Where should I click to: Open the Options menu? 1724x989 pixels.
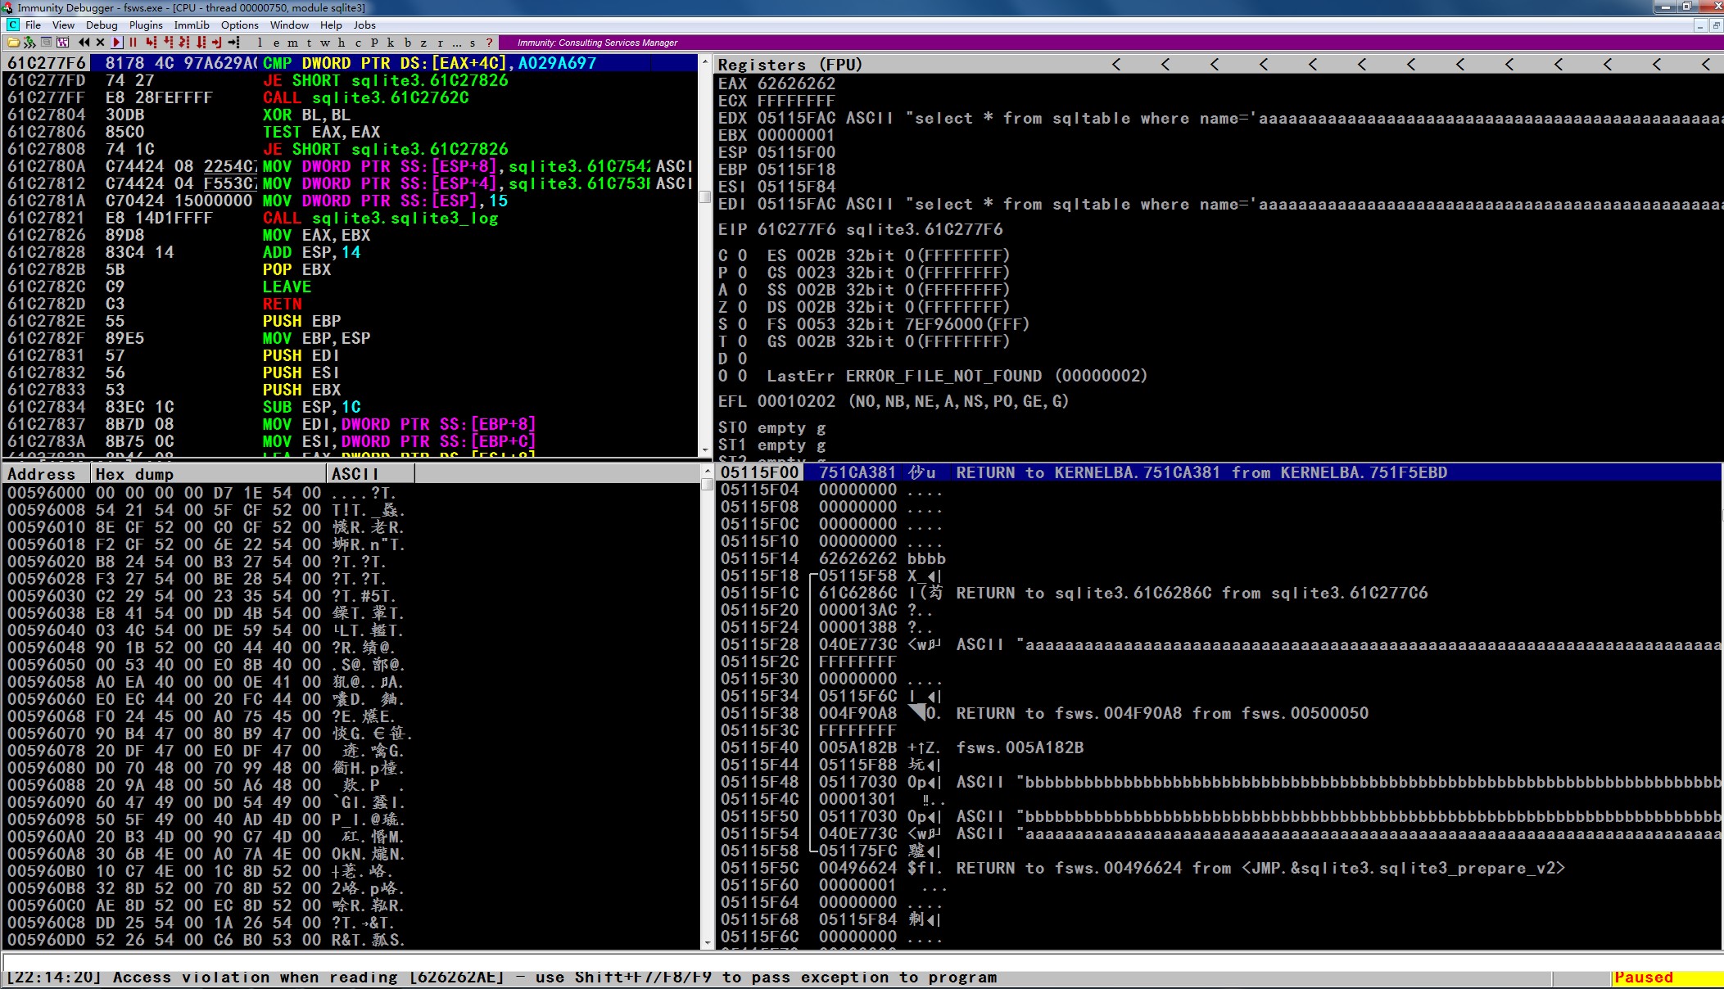[x=240, y=25]
